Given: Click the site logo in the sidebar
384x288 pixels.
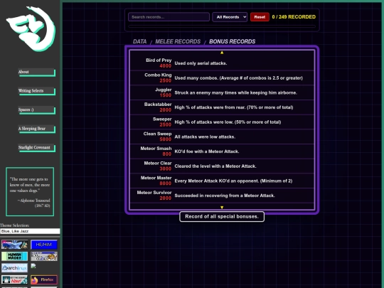Looking at the screenshot, I should coord(31,28).
